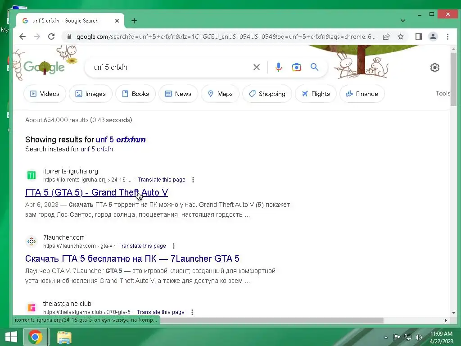Screen dimensions: 461x346
Task: View site security lock info
Action: click(69, 36)
